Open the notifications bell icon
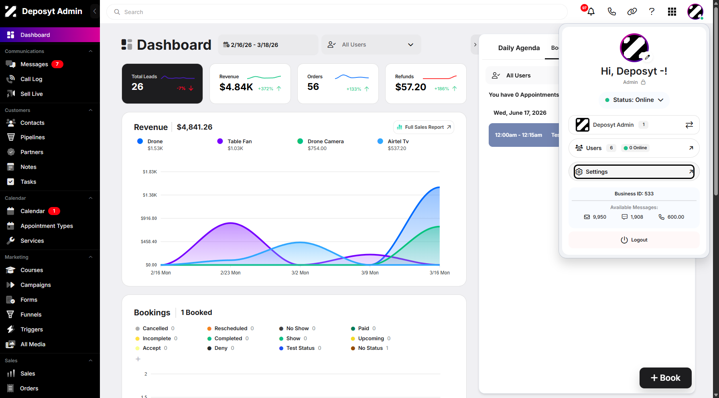The width and height of the screenshot is (719, 398). click(591, 12)
